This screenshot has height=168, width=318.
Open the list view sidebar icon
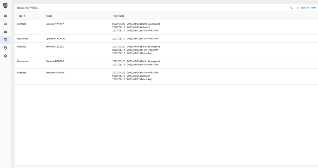click(5, 24)
